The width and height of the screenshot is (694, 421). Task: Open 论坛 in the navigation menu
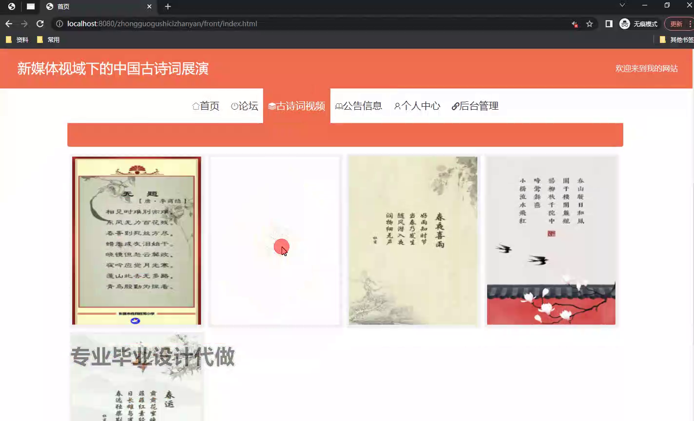(x=245, y=106)
